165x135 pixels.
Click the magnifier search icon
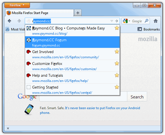coord(147,21)
